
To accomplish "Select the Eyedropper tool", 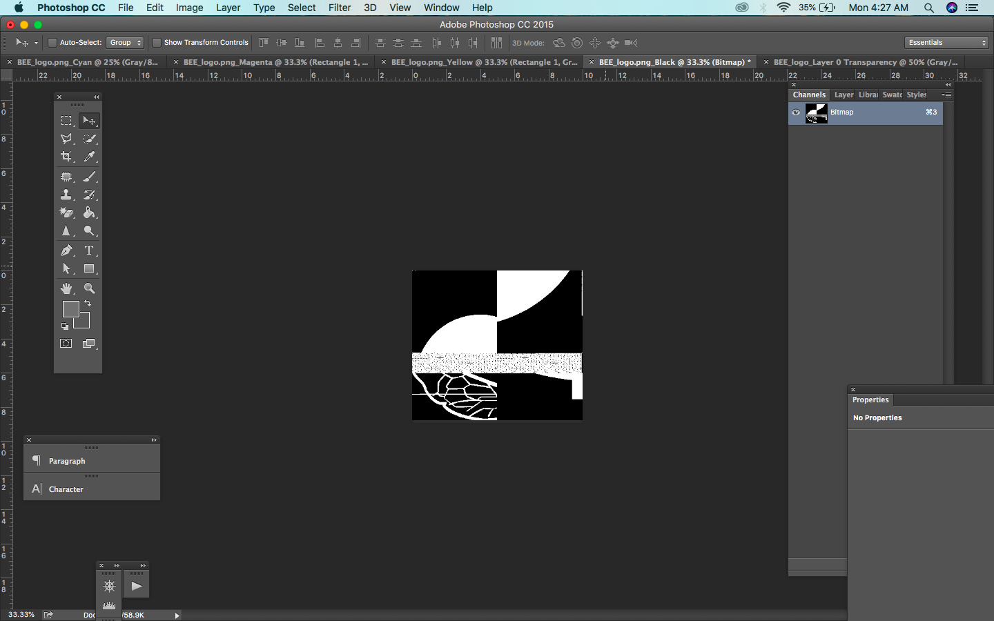I will pos(90,156).
